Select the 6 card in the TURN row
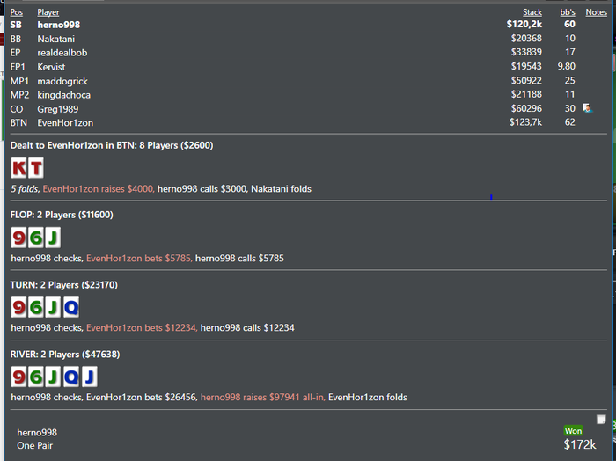This screenshot has width=616, height=461. [x=36, y=307]
